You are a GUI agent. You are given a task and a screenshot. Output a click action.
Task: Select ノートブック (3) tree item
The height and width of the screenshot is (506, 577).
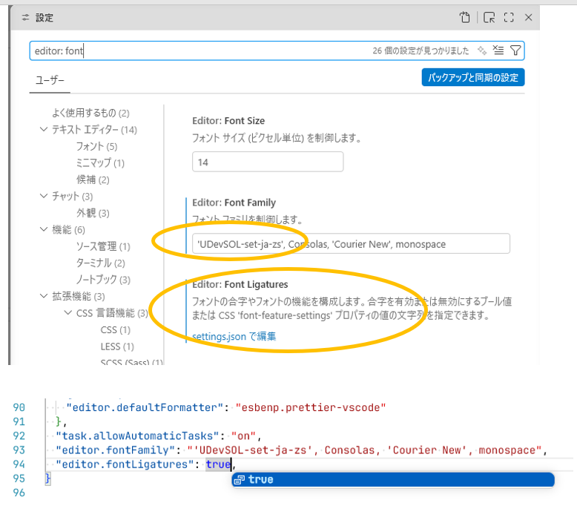point(103,280)
